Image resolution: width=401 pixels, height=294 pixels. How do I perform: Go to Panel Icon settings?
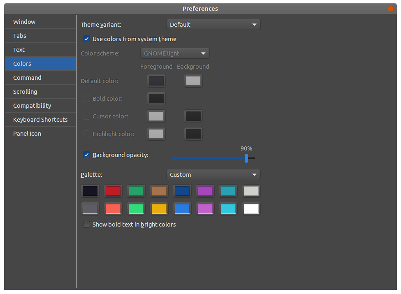(x=40, y=134)
